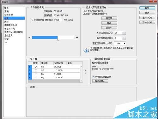Open the 历史记录状态 arrow dropdown
The width and height of the screenshot is (158, 119).
pyautogui.click(x=124, y=33)
